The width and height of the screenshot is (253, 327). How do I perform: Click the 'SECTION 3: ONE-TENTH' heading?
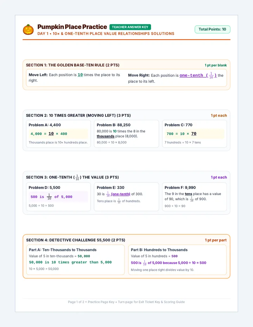pyautogui.click(x=72, y=177)
